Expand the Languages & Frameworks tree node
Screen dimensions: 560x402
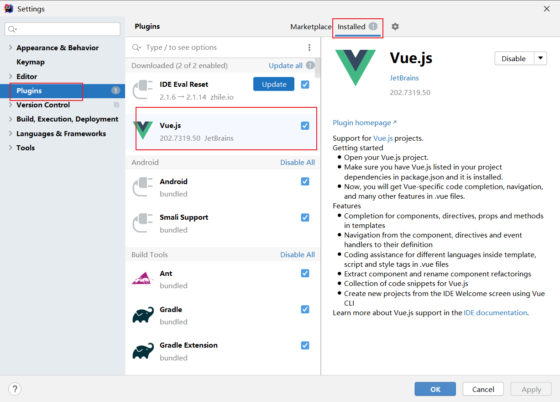[x=10, y=133]
